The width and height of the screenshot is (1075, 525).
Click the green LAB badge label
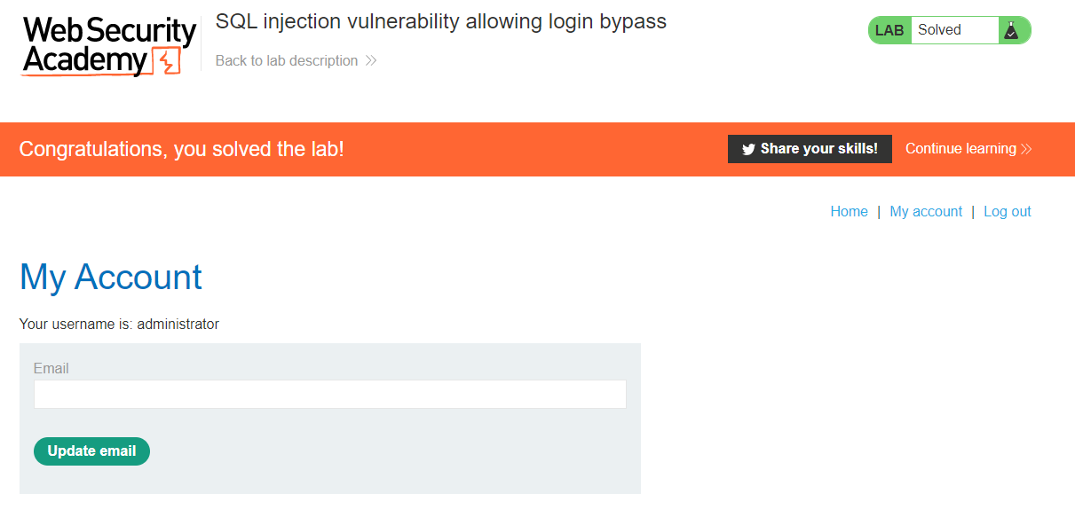pyautogui.click(x=889, y=30)
